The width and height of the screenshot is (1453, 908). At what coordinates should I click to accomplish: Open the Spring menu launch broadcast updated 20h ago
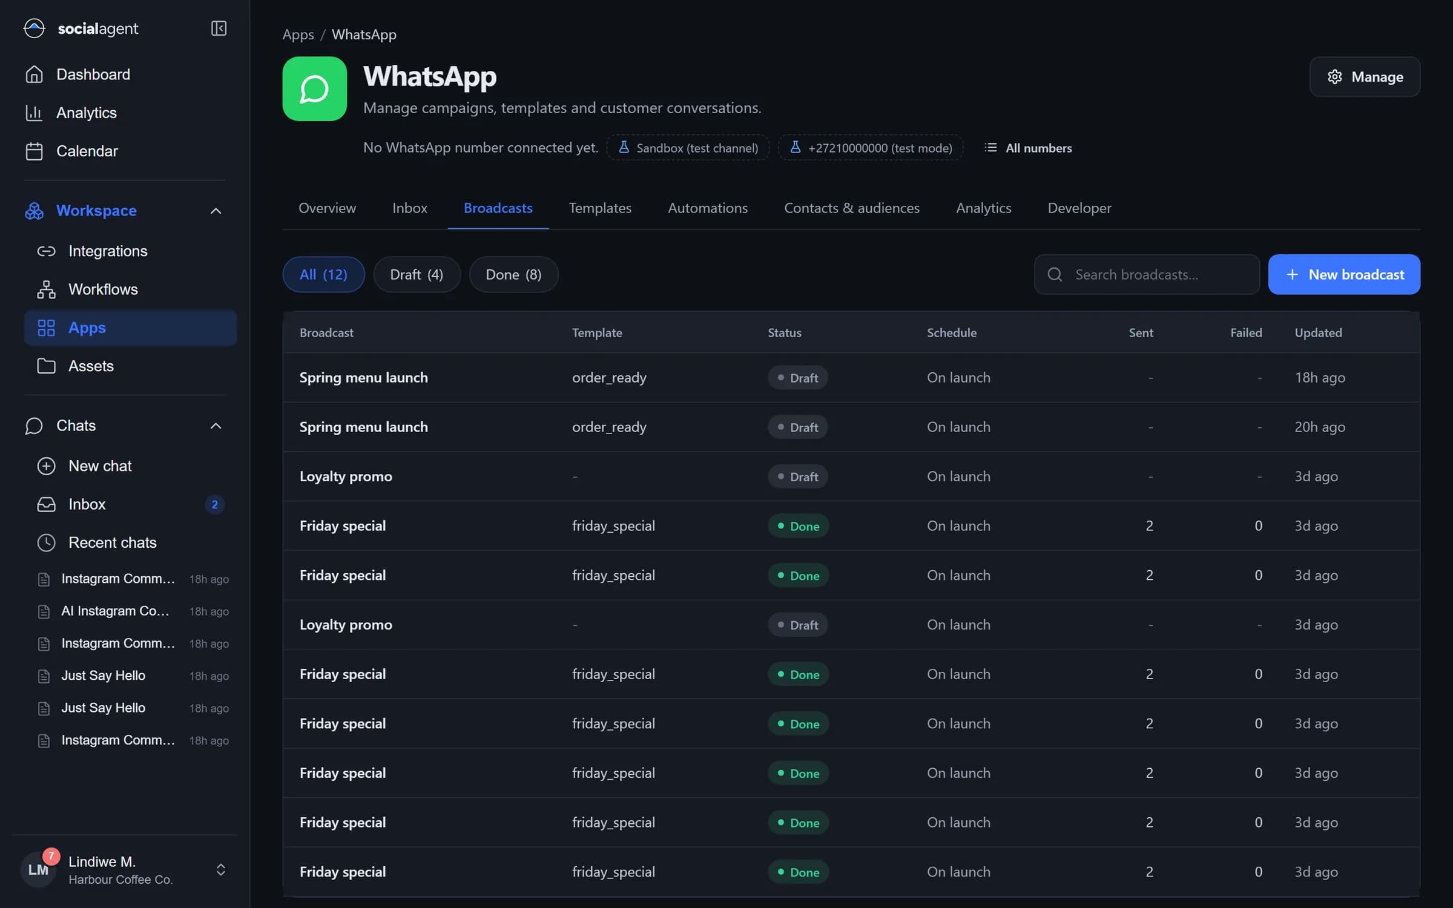(851, 427)
